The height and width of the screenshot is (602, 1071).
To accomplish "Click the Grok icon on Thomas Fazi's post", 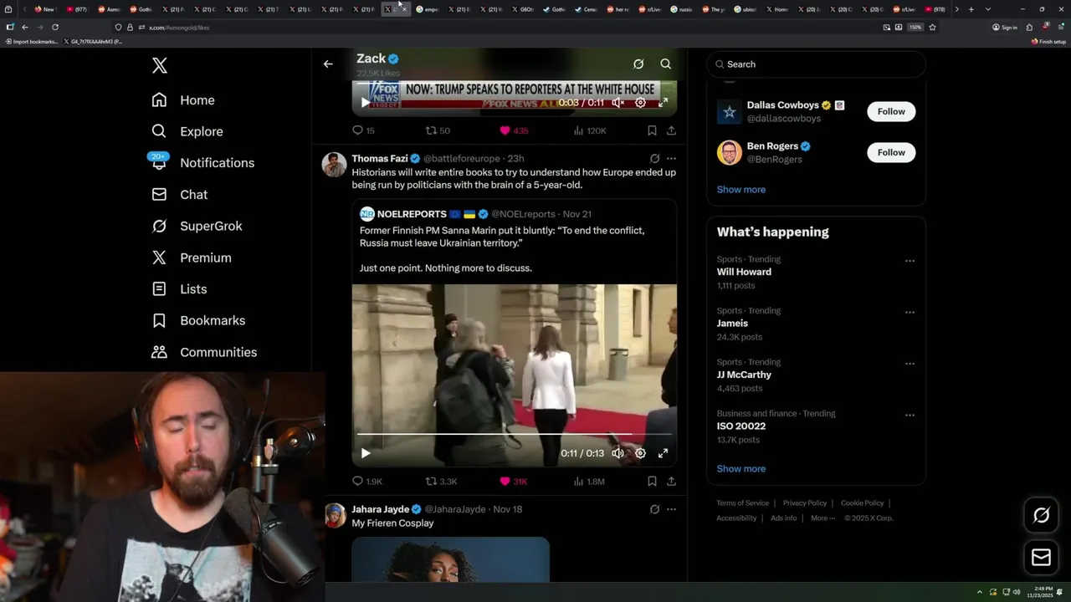I will (x=654, y=158).
